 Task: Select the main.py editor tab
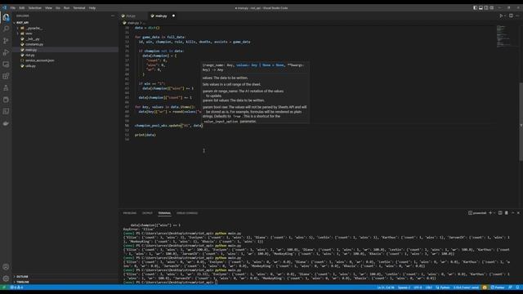[x=160, y=16]
